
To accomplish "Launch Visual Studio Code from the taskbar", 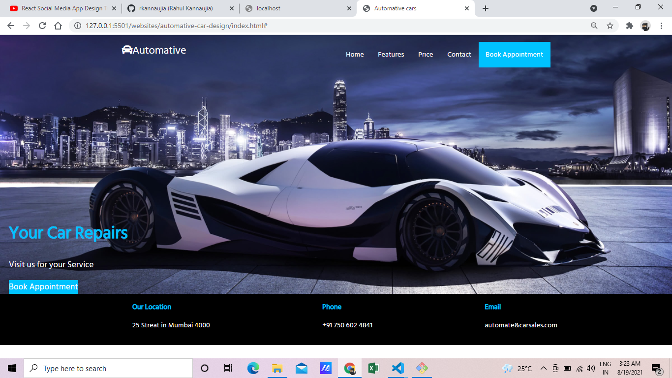I will click(x=397, y=368).
